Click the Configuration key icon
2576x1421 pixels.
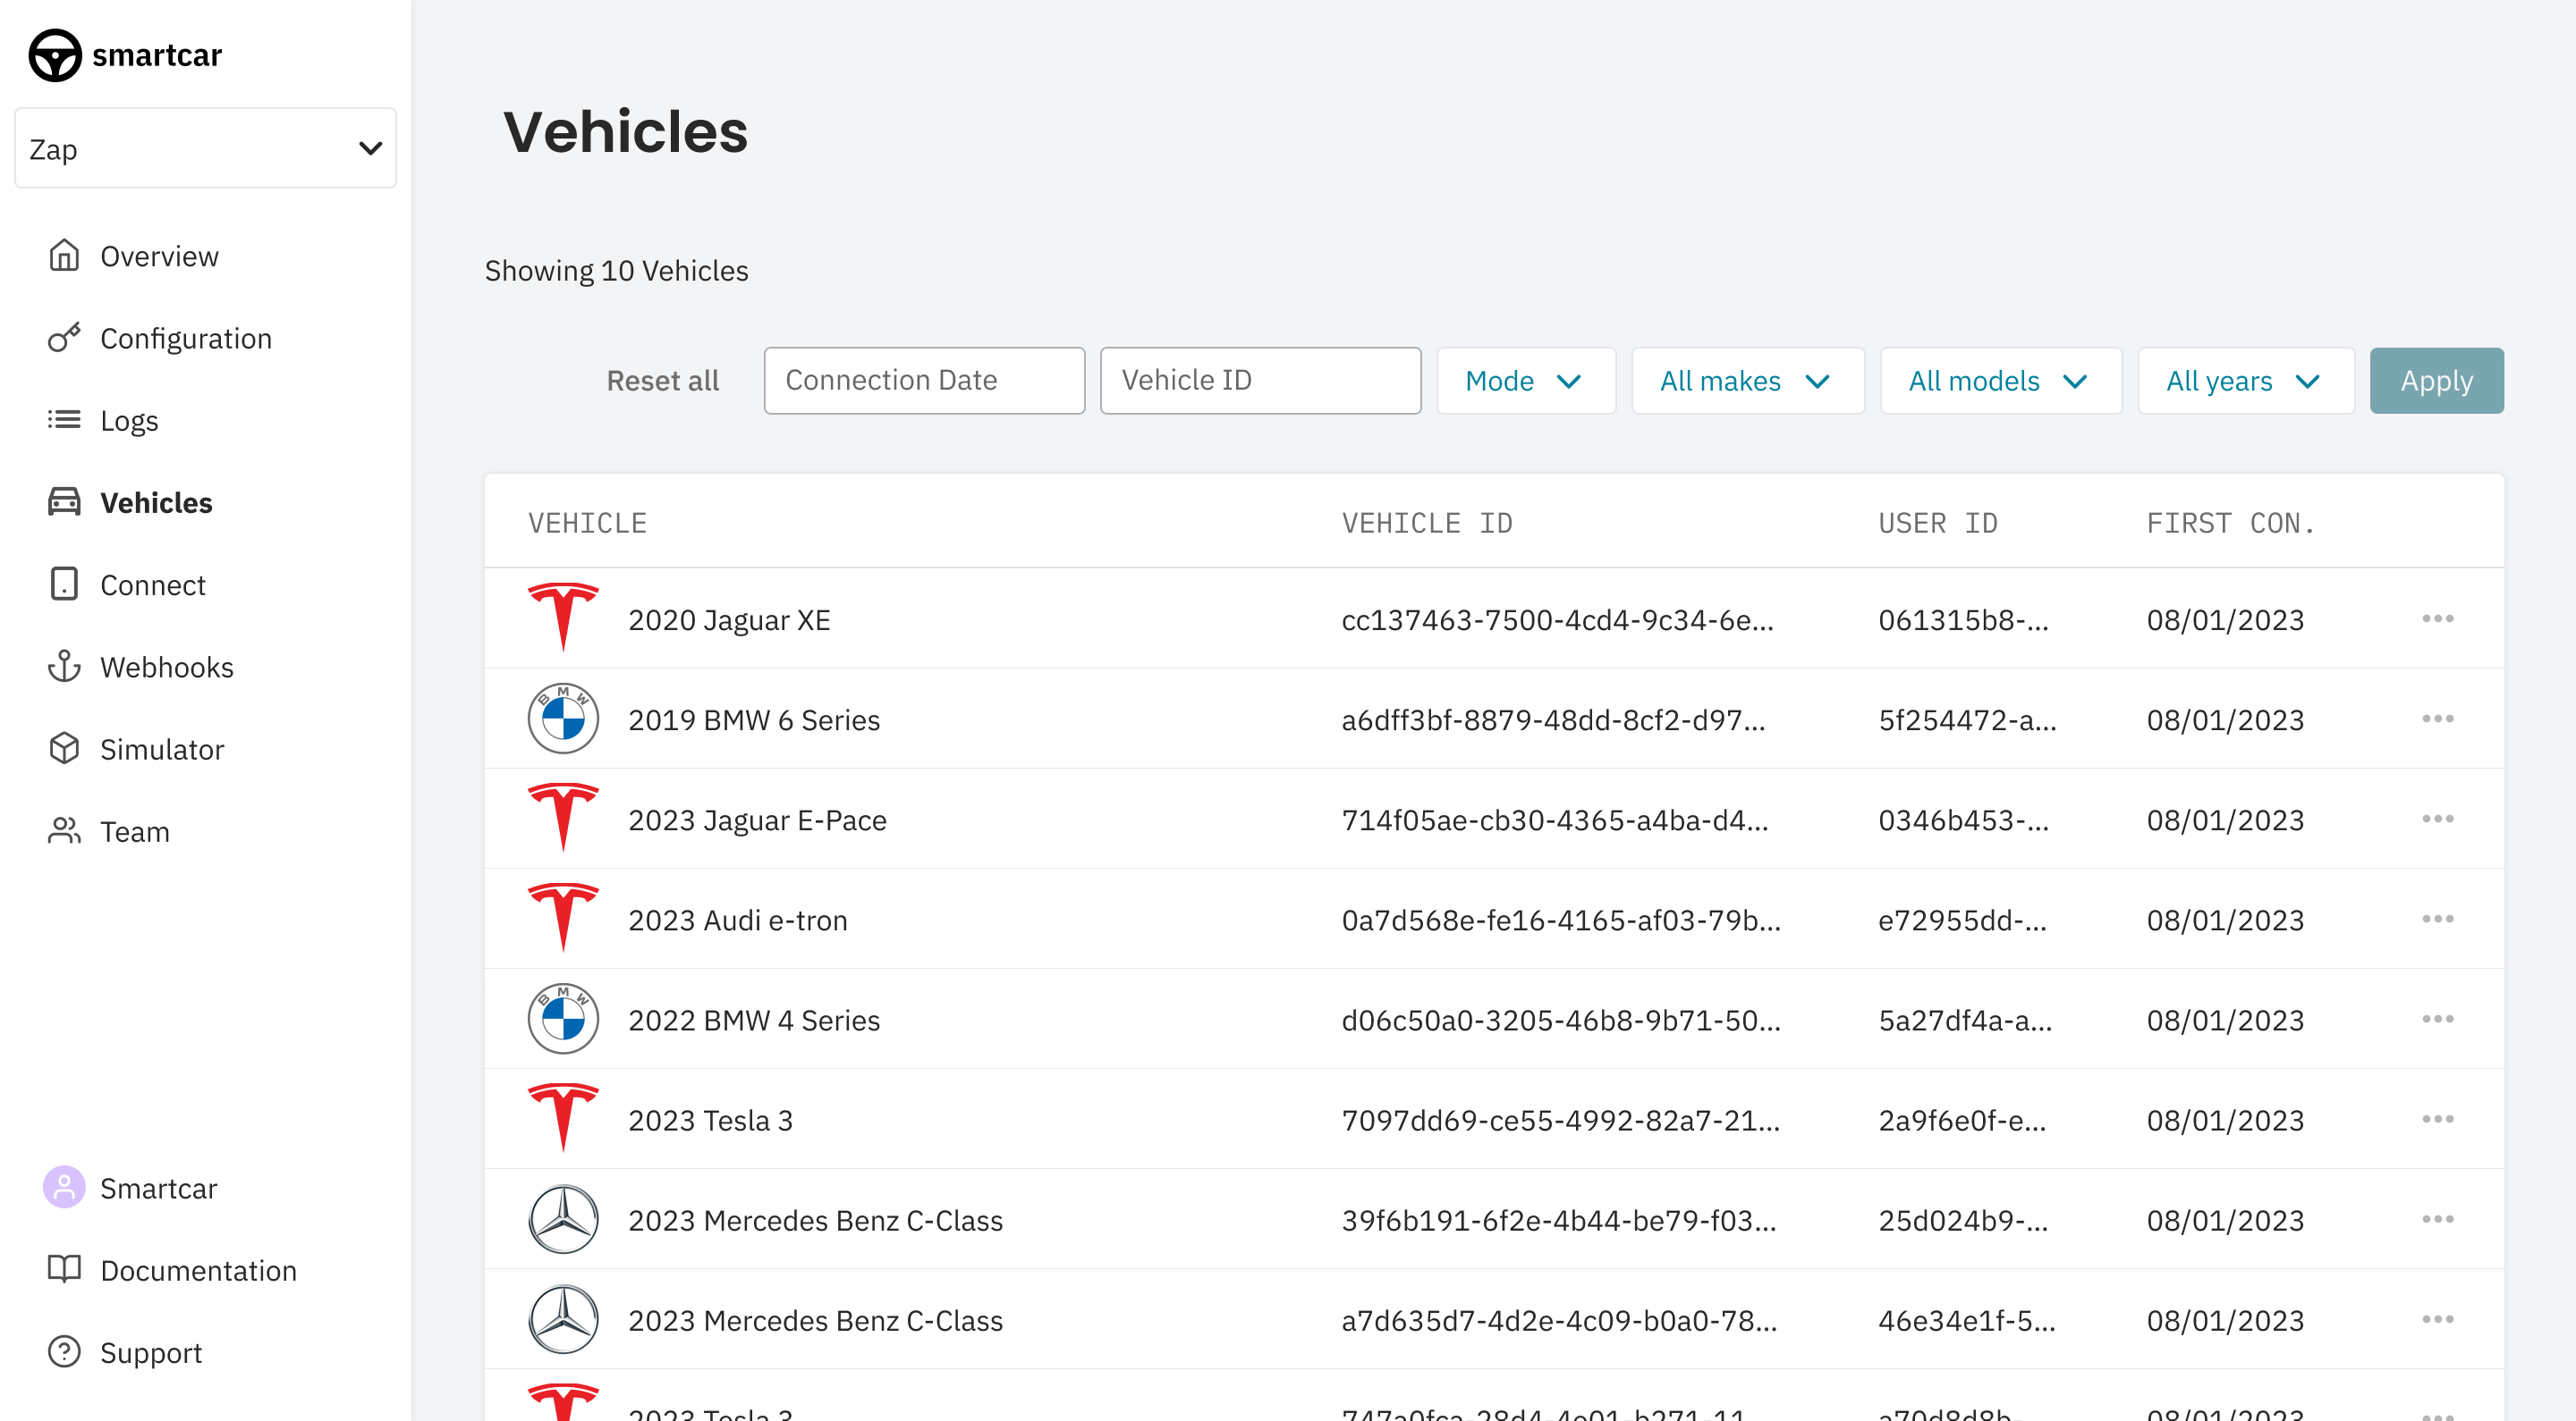tap(64, 338)
